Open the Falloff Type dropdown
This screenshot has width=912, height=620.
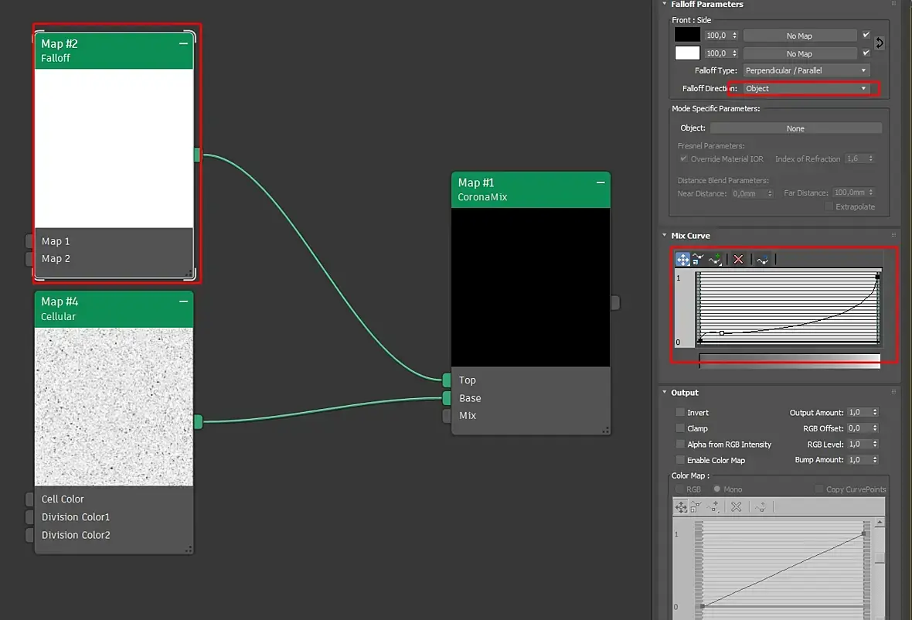(806, 70)
